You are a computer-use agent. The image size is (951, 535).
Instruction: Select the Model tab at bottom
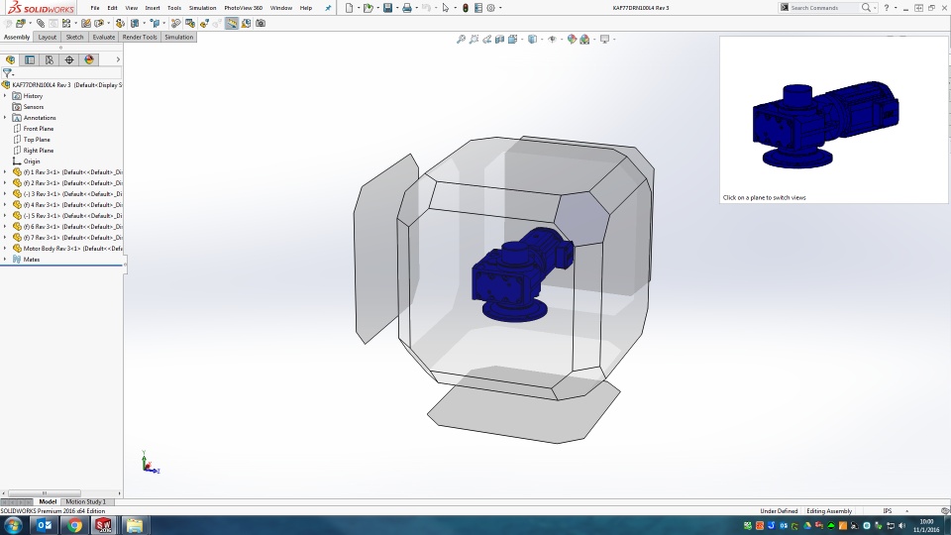48,501
